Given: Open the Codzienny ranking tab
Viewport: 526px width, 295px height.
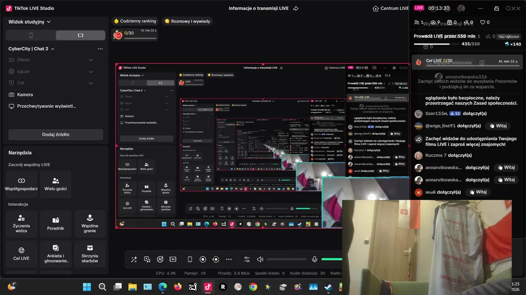Looking at the screenshot, I should [135, 21].
